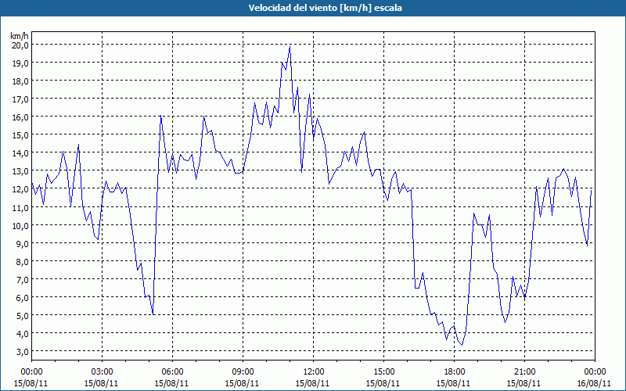This screenshot has height=391, width=626.
Task: Click the "17,0" y-axis value
Action: tap(20, 99)
